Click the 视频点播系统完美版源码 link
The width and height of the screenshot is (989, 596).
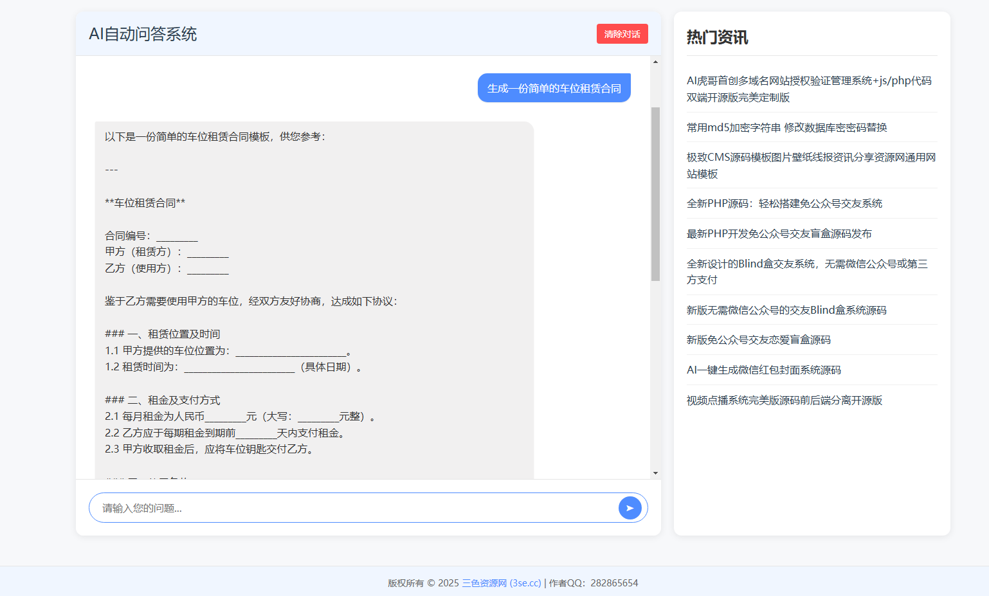(x=784, y=400)
